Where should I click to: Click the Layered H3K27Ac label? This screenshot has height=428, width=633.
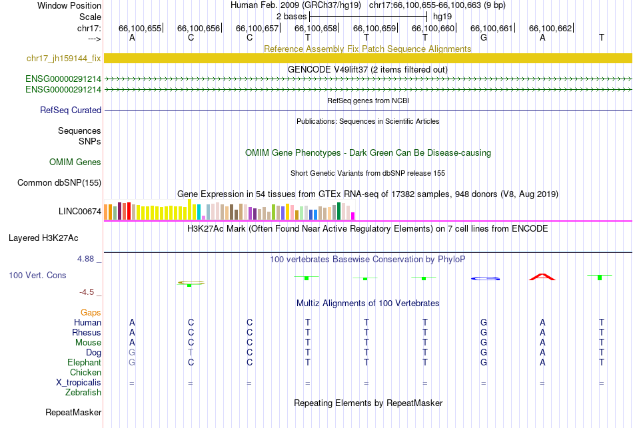point(43,238)
